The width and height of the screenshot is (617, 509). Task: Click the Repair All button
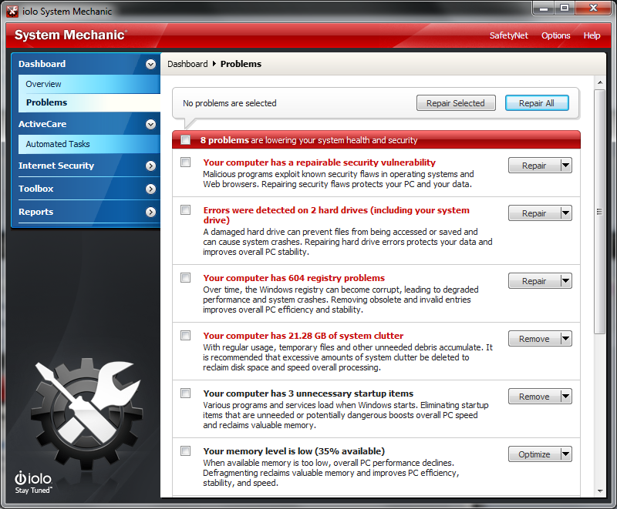[x=536, y=103]
